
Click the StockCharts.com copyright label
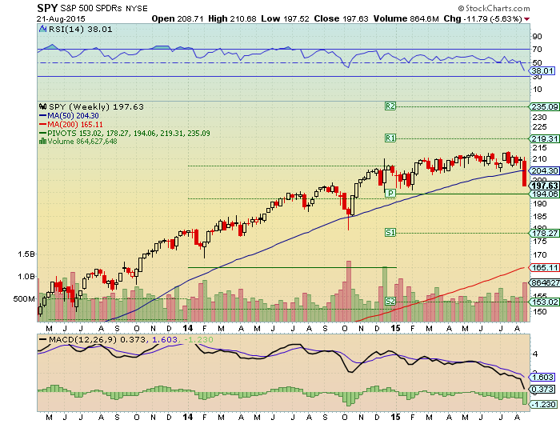pos(494,8)
